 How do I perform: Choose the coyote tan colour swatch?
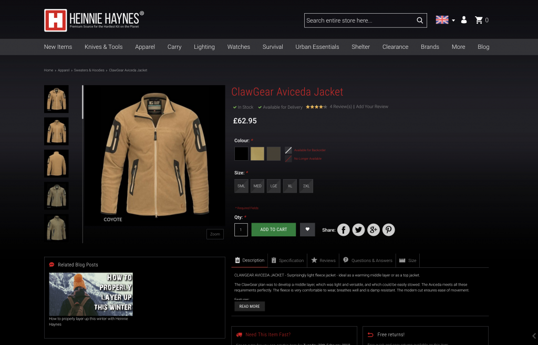coord(257,154)
